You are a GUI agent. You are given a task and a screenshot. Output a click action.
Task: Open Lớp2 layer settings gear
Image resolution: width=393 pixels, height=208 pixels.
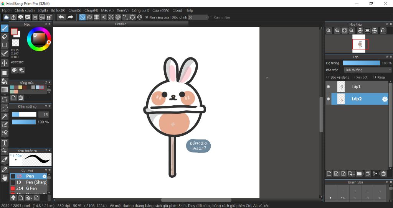(385, 99)
